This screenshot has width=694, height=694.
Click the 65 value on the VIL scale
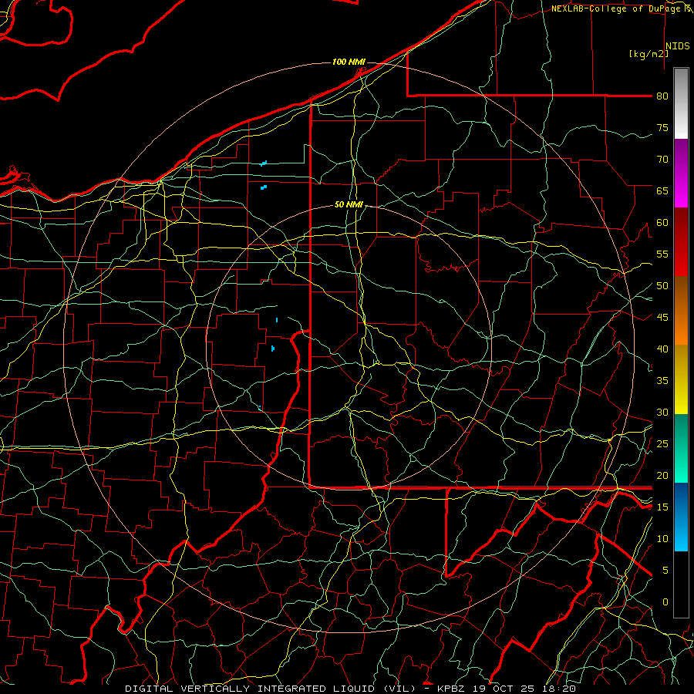point(662,191)
